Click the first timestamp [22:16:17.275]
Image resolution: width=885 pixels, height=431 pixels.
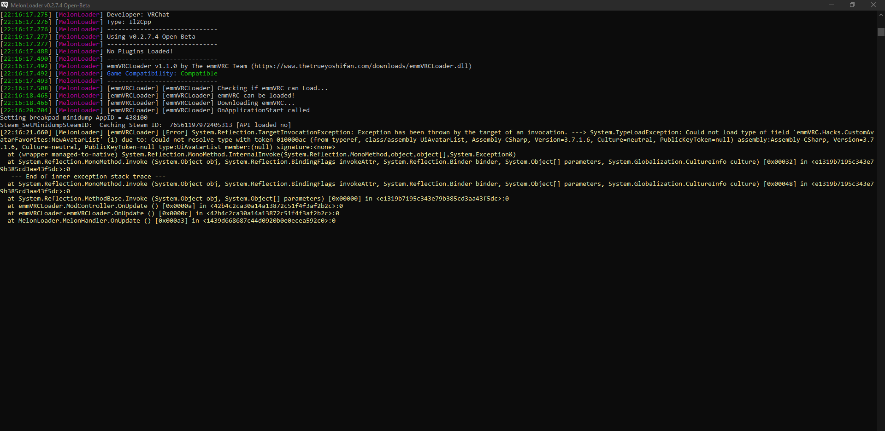(x=26, y=14)
